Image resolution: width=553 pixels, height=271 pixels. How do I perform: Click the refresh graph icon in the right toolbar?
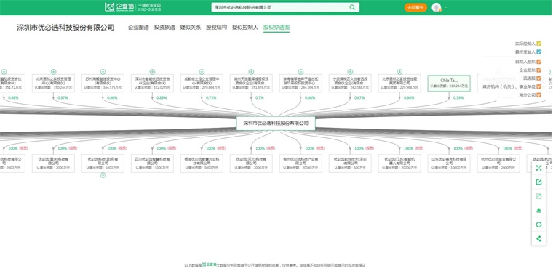[x=538, y=225]
